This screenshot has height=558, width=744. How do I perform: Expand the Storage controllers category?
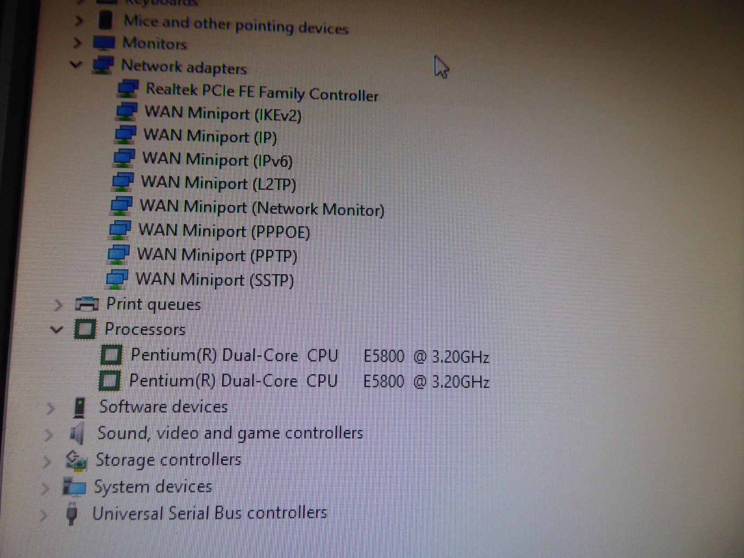tap(46, 462)
